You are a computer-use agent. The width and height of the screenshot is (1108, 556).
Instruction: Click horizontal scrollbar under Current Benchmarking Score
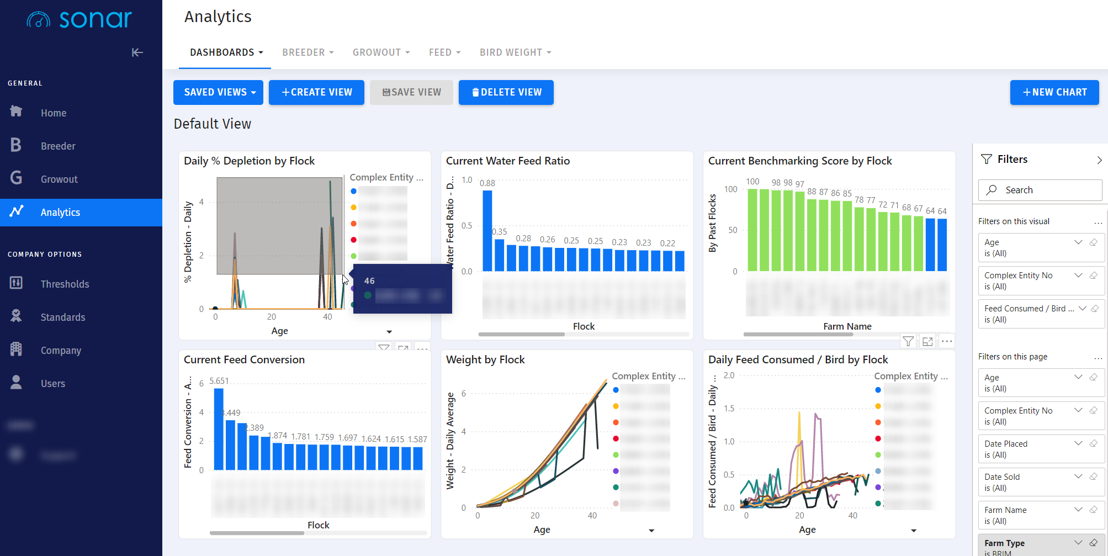pos(798,334)
